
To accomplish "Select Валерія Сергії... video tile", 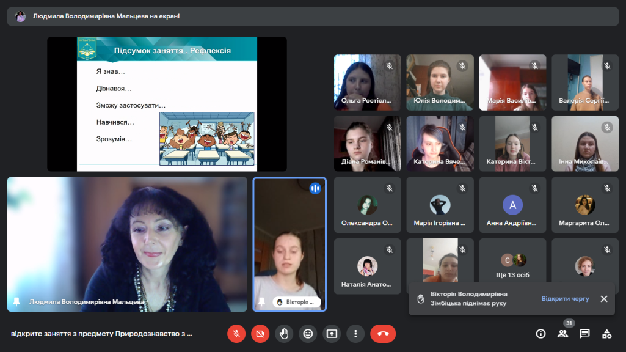I will tap(585, 82).
